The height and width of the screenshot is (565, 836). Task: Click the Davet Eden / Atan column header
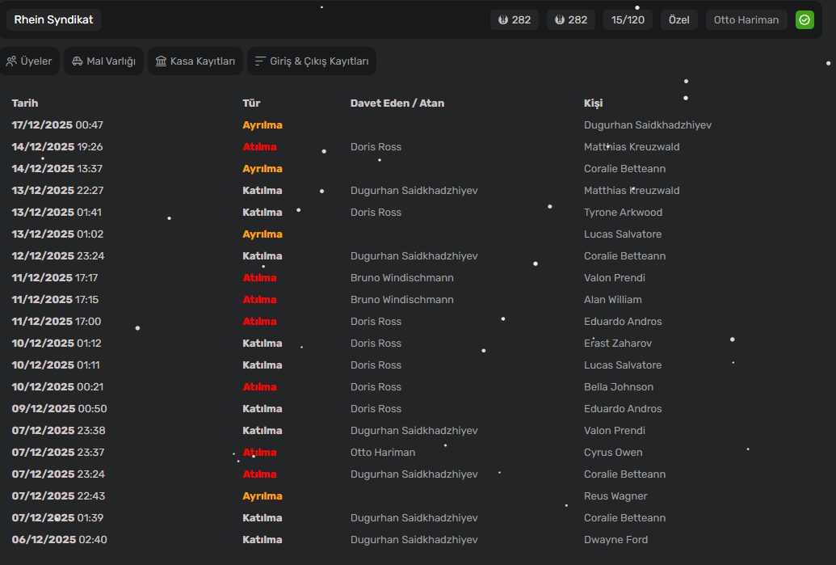pyautogui.click(x=397, y=103)
